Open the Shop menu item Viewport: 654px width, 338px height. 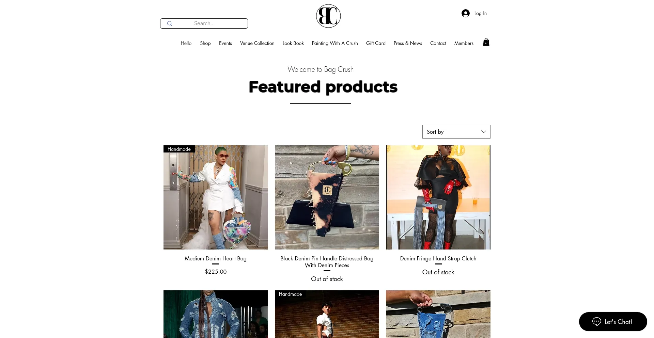[205, 43]
